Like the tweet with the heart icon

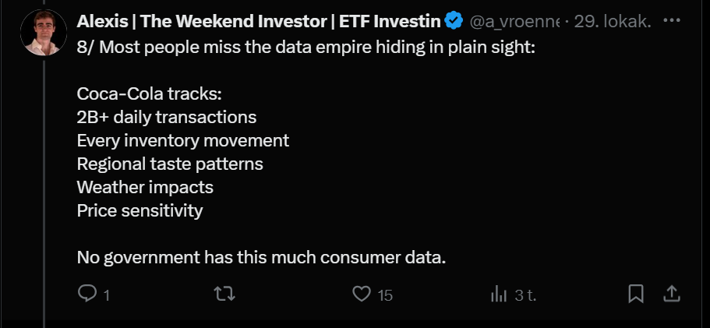(x=361, y=294)
